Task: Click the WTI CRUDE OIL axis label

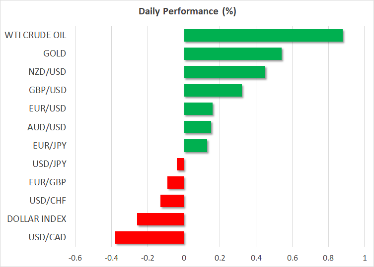Action: click(x=35, y=35)
